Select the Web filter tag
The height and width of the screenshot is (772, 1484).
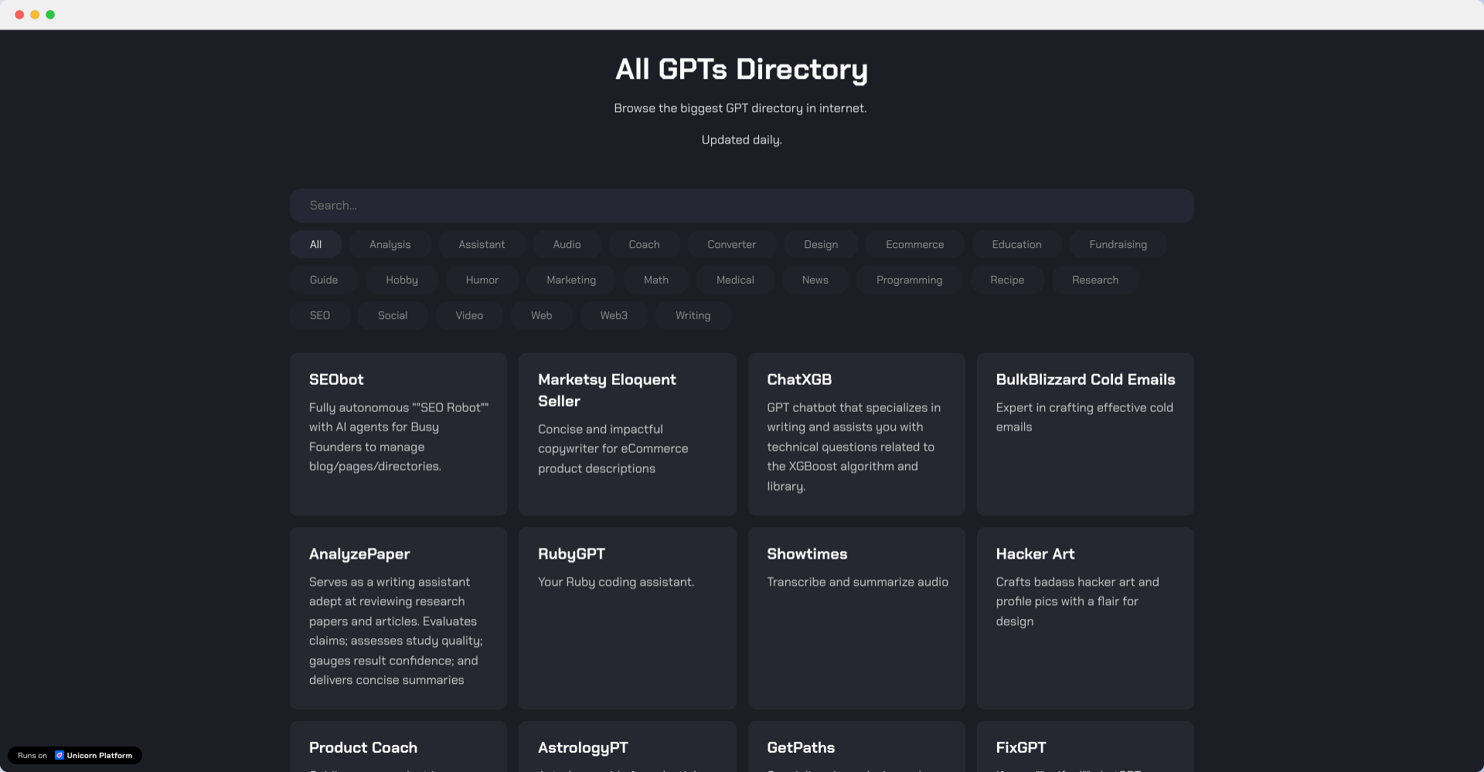542,315
